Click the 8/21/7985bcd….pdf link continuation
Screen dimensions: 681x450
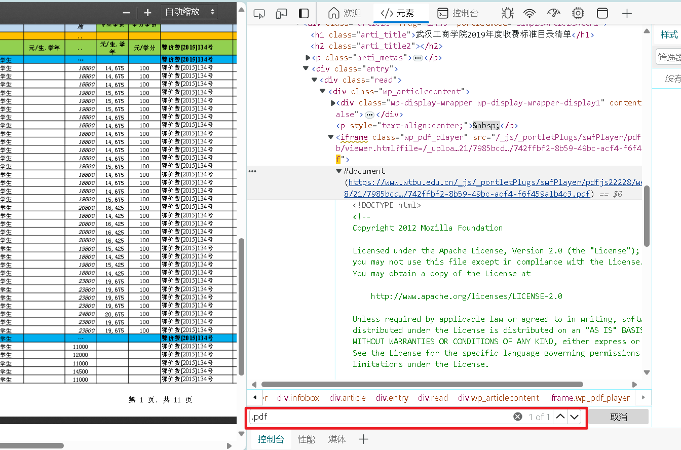pos(467,194)
